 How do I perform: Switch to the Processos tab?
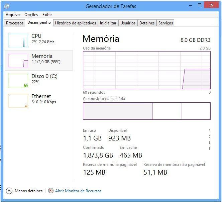coord(15,23)
